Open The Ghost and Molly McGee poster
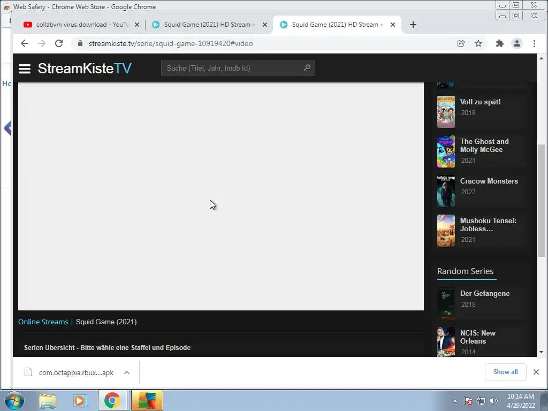The width and height of the screenshot is (548, 411). [446, 151]
